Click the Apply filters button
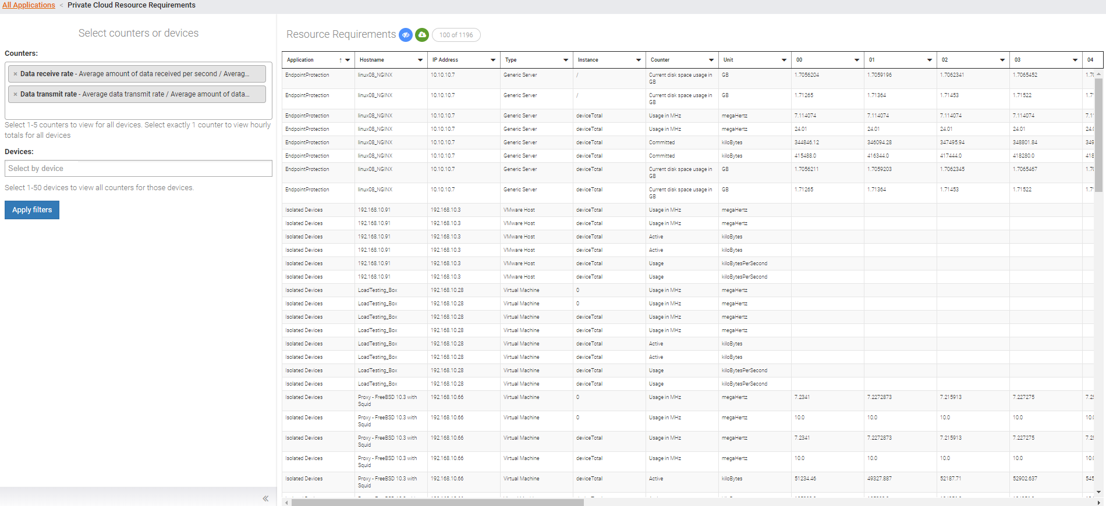Screen dimensions: 1106x506 pyautogui.click(x=32, y=210)
